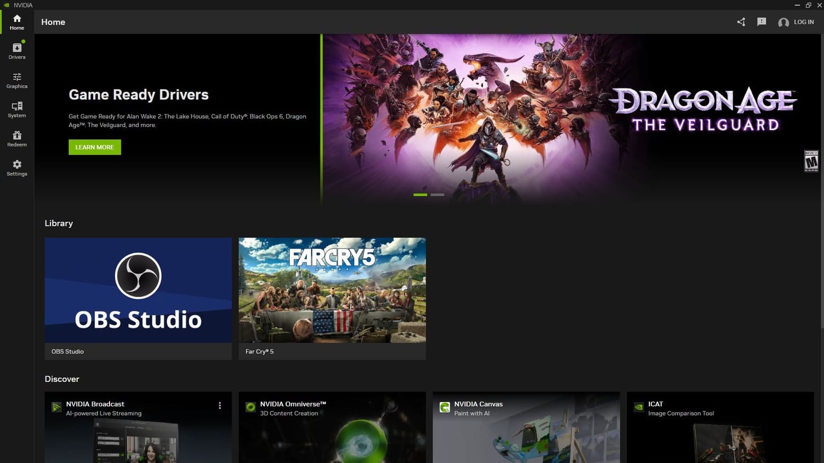The height and width of the screenshot is (463, 824).
Task: Go to the Redeem section
Action: pyautogui.click(x=16, y=139)
